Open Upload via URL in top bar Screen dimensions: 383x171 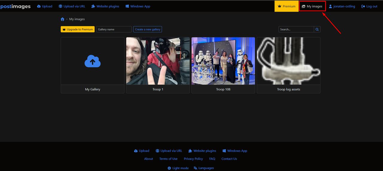(72, 6)
